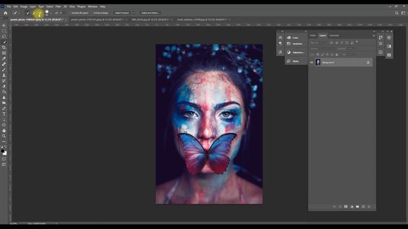Choose New Selection mode in options bar
Viewport: 408px width, 229px height.
click(27, 13)
